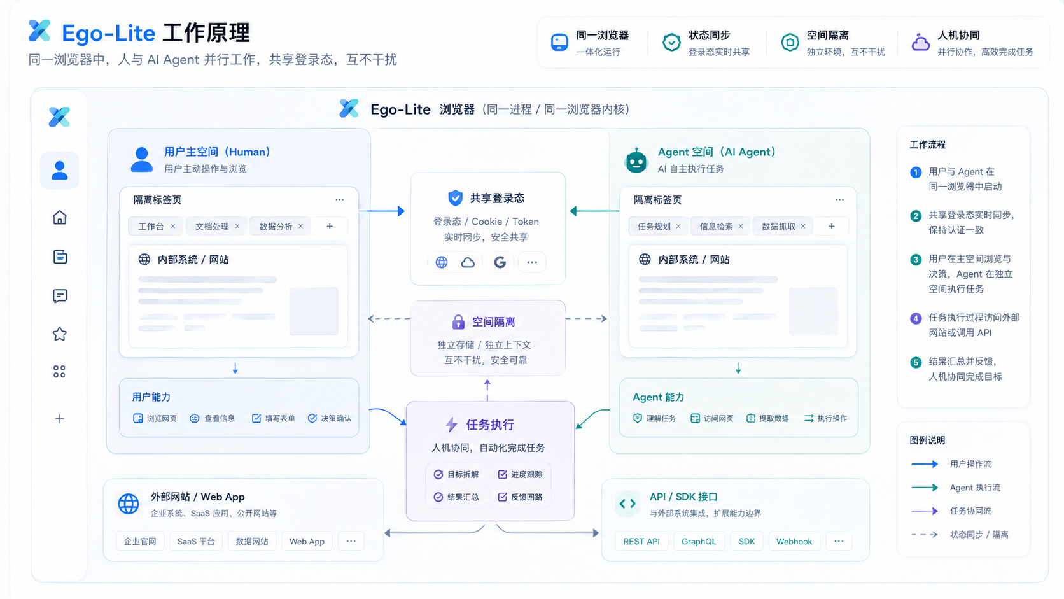The image size is (1064, 599).
Task: Click the code brackets icon beside API / SDK 接口
Action: tap(627, 504)
